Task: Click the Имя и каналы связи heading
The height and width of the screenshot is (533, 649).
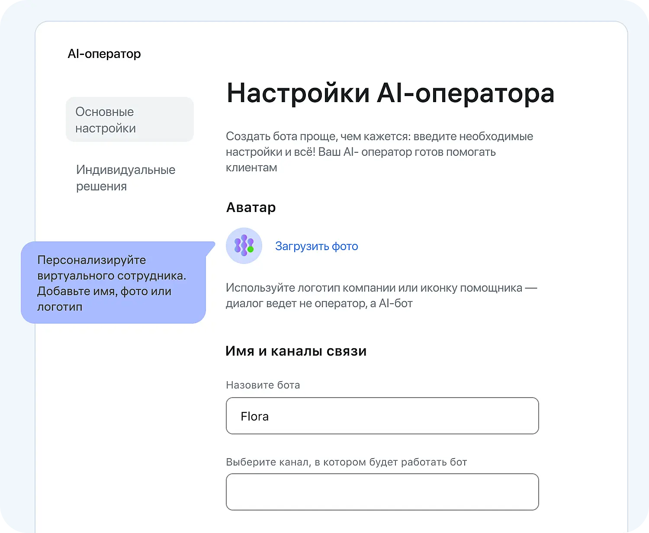Action: tap(296, 351)
